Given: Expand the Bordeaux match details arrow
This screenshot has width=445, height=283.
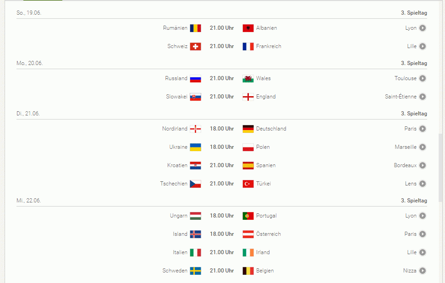Looking at the screenshot, I should tap(423, 165).
